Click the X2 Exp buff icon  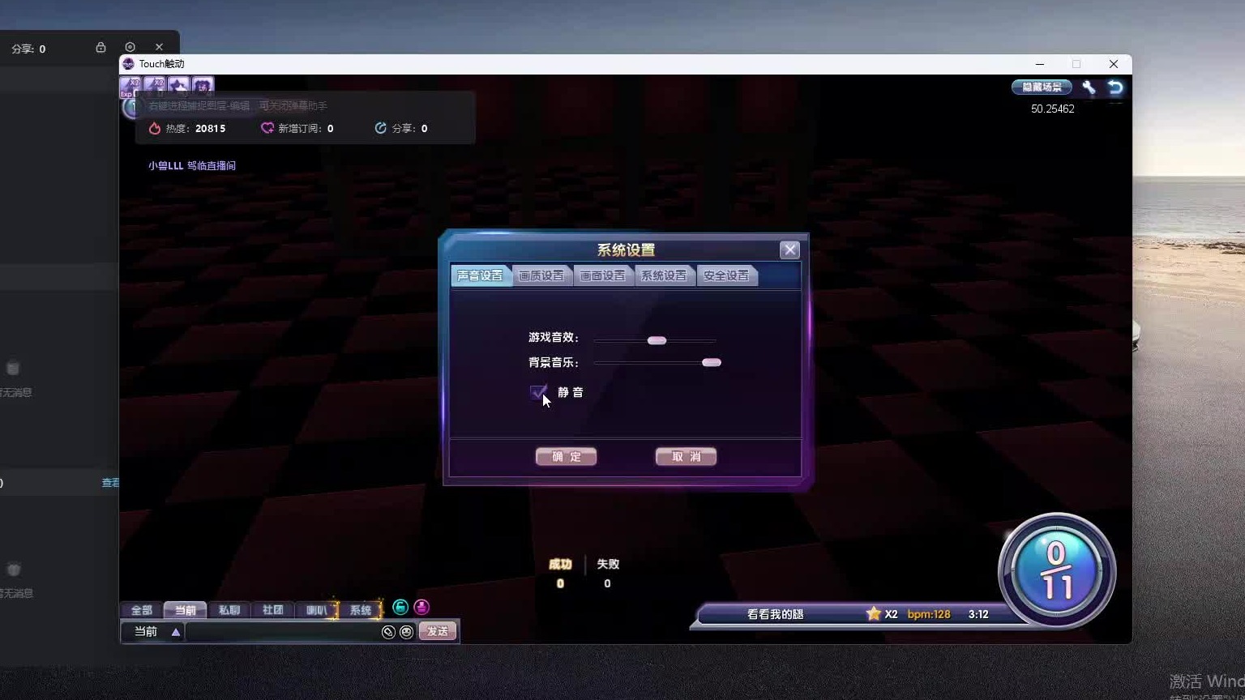(x=130, y=85)
